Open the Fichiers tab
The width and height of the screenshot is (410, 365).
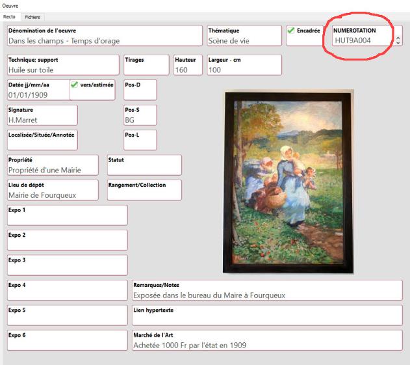tap(32, 17)
